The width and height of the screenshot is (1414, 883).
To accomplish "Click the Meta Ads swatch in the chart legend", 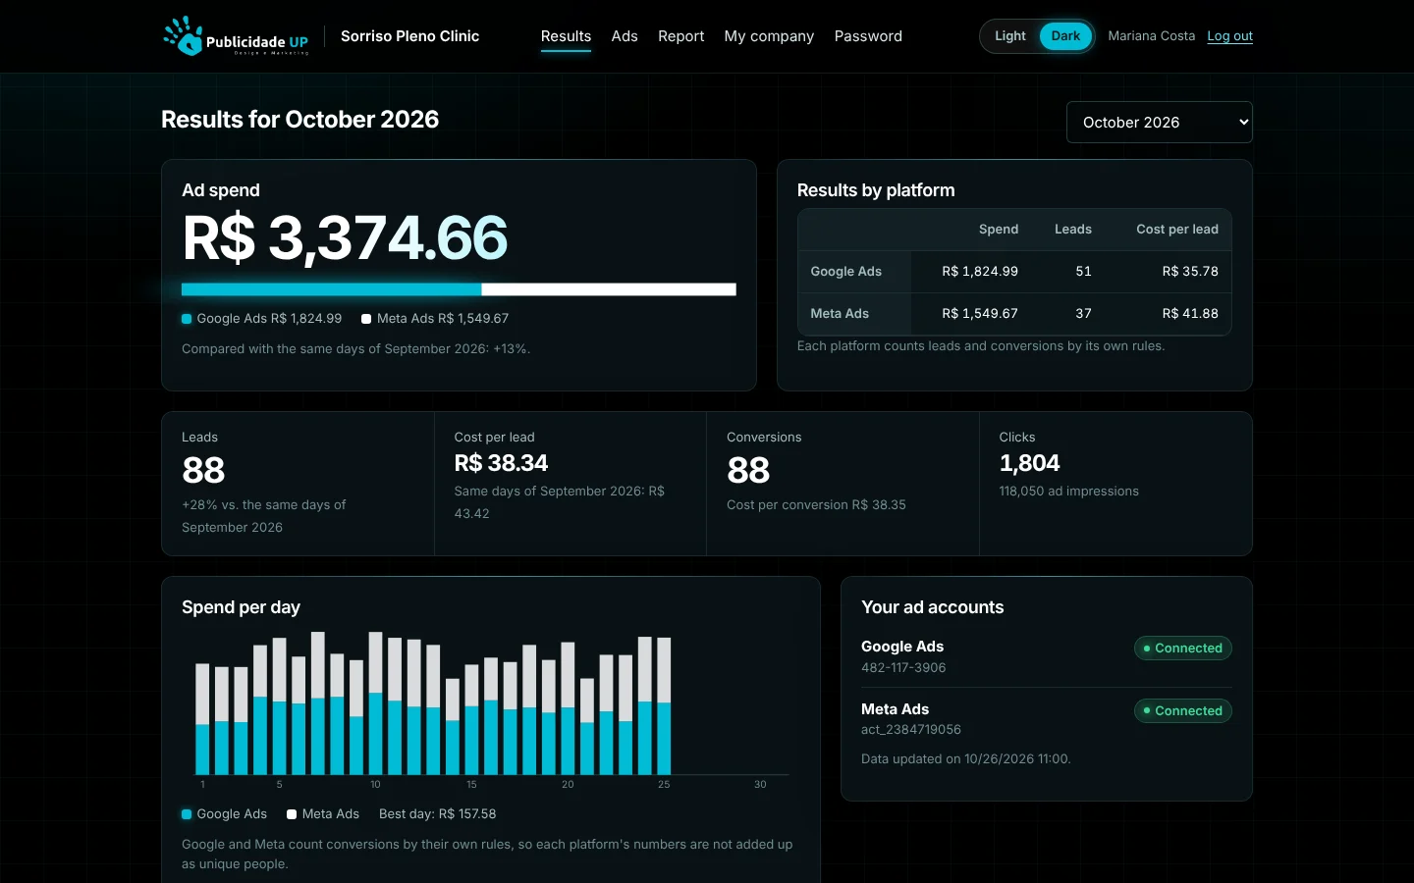I will point(292,814).
